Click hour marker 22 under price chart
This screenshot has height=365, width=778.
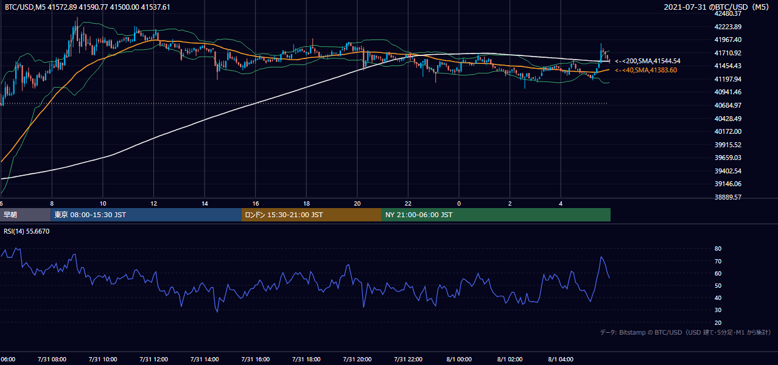tap(408, 203)
